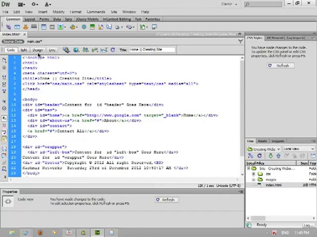This screenshot has height=237, width=317.
Task: Open Documents icon in coding toolbar
Action: (4, 60)
